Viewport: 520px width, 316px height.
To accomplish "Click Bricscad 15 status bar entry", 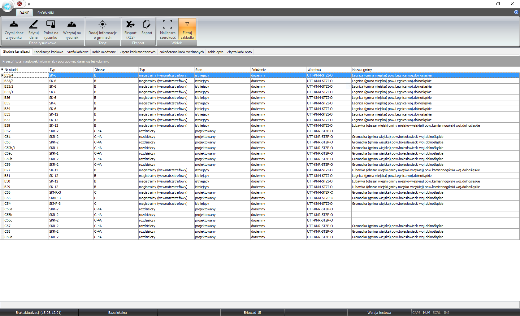I will (x=252, y=313).
